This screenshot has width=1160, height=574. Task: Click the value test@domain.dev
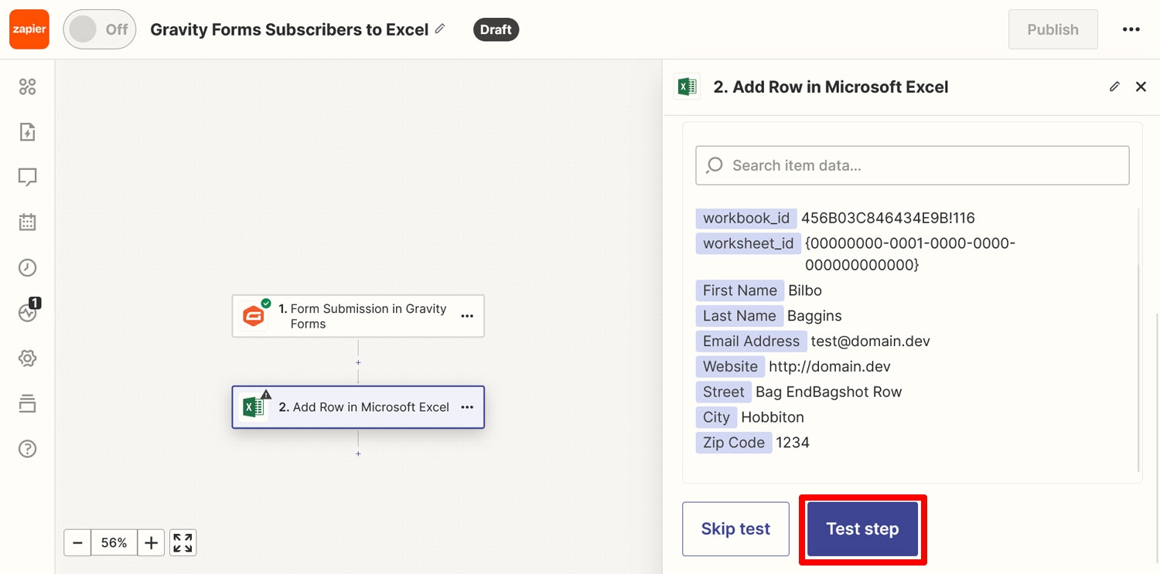(870, 341)
